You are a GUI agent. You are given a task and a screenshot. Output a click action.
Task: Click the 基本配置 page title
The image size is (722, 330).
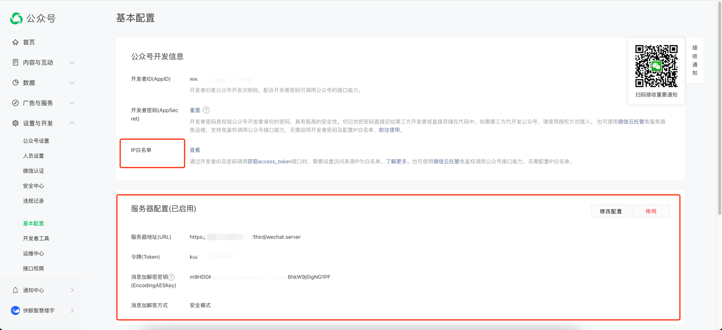click(x=136, y=18)
